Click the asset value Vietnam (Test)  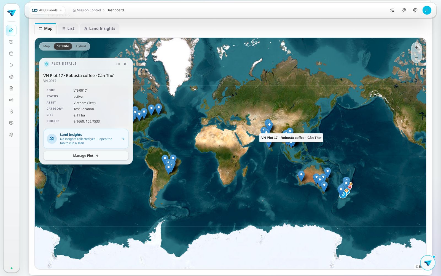[x=85, y=103]
